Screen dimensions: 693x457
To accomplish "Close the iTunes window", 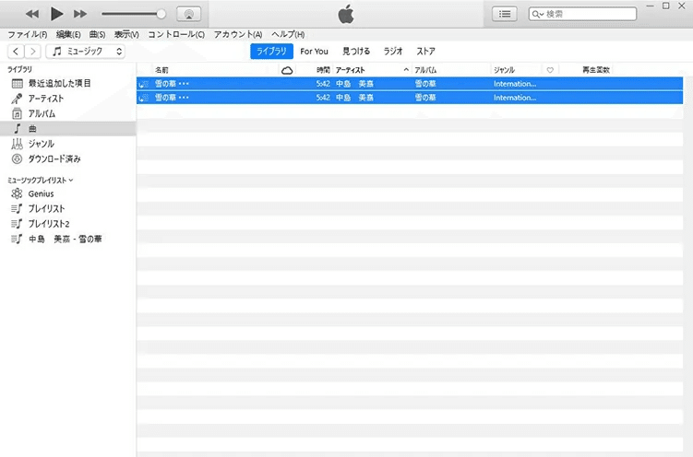I will [x=682, y=6].
